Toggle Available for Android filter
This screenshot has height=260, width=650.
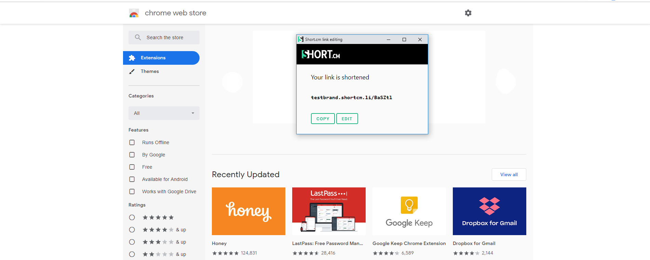point(132,179)
